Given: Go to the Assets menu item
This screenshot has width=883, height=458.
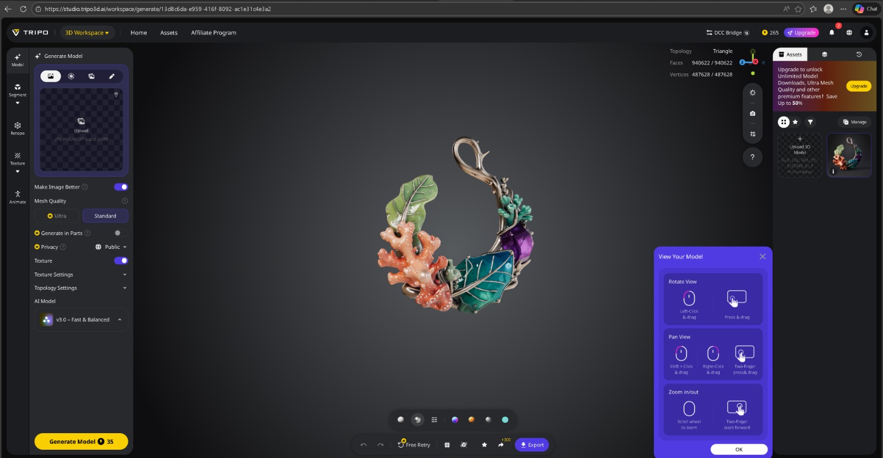Looking at the screenshot, I should [x=169, y=33].
